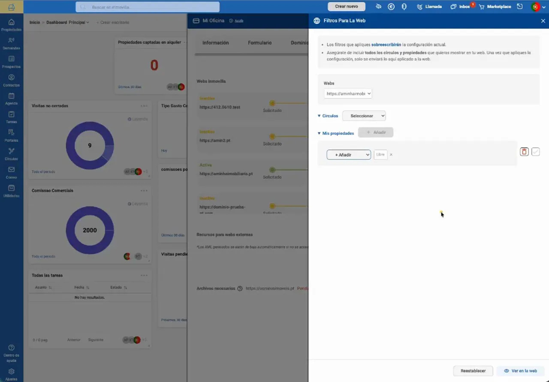Click the Ver en la web button

[x=520, y=371]
